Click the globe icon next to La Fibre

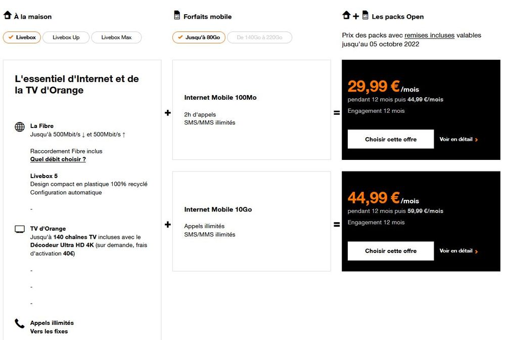pyautogui.click(x=20, y=127)
